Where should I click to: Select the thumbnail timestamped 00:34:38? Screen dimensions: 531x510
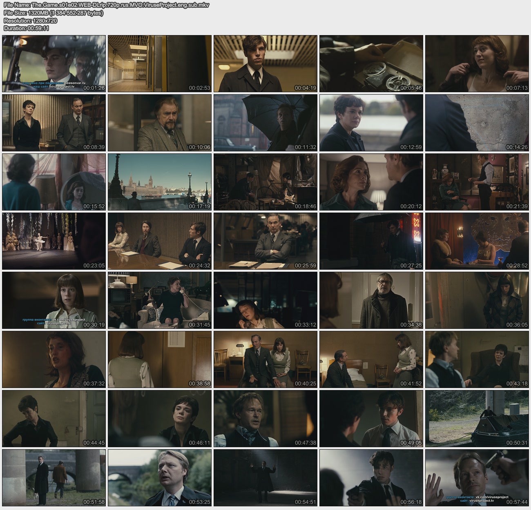tap(371, 300)
